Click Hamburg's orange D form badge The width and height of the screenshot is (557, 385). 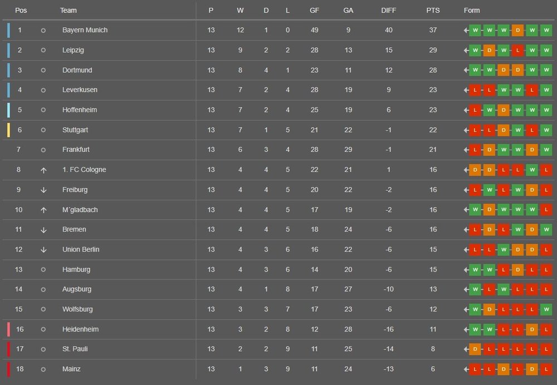[517, 269]
